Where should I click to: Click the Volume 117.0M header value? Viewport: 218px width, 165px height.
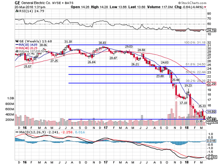coord(160,7)
